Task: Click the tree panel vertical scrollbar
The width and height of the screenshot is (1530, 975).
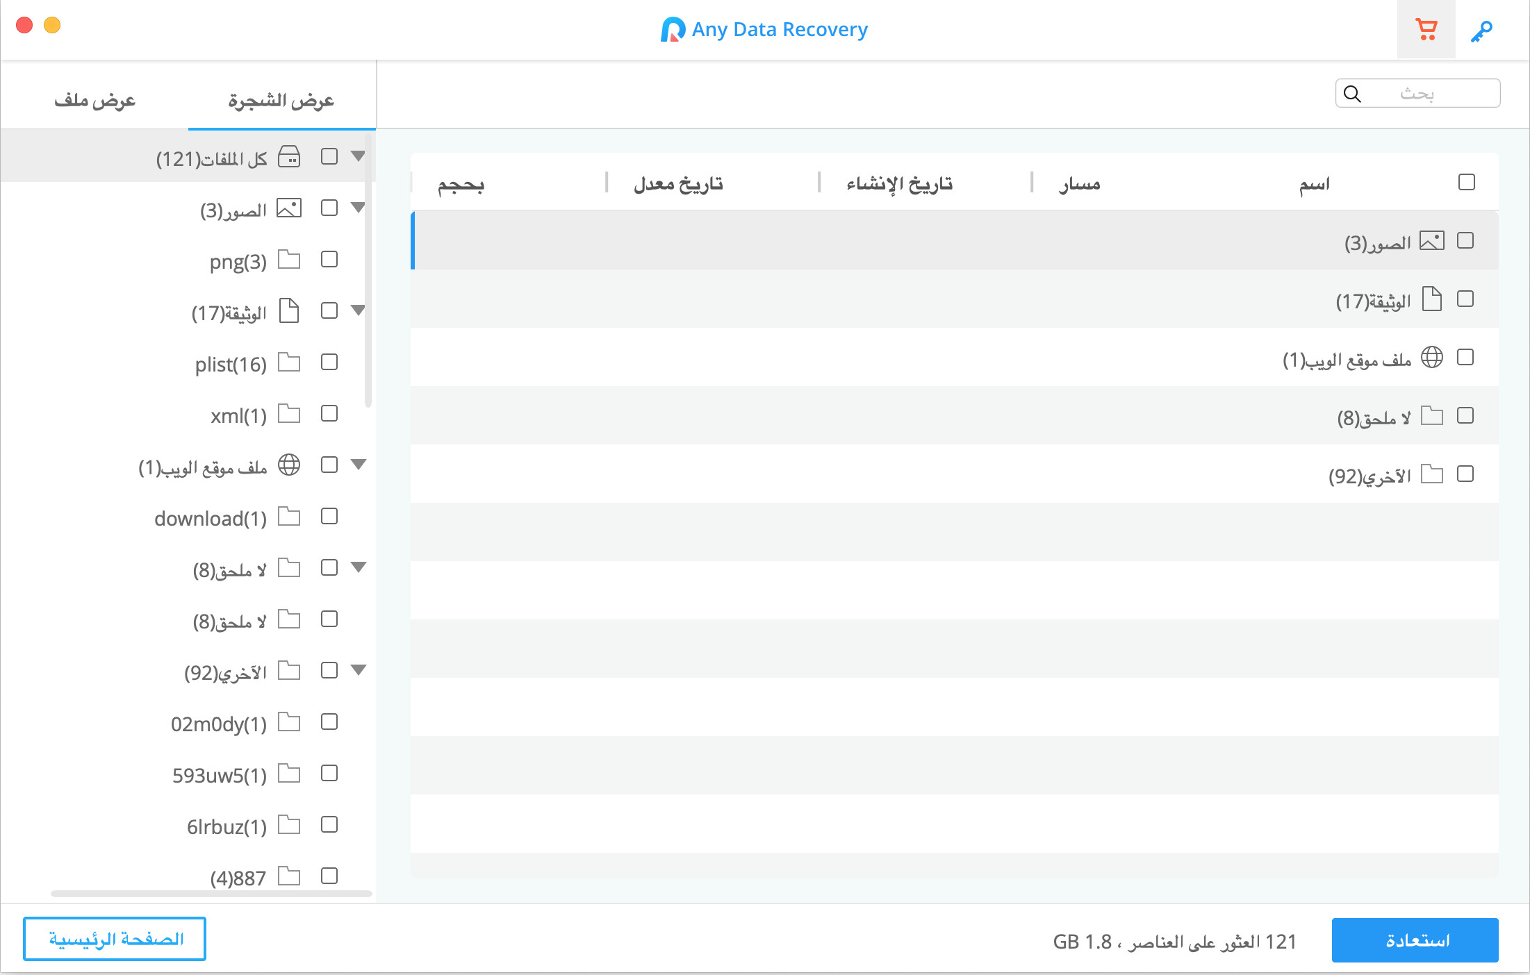Action: tap(368, 271)
